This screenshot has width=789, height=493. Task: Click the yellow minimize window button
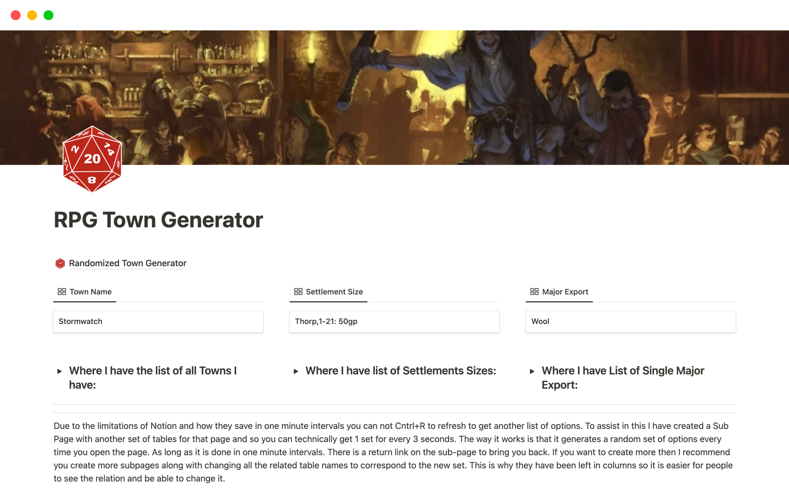32,15
